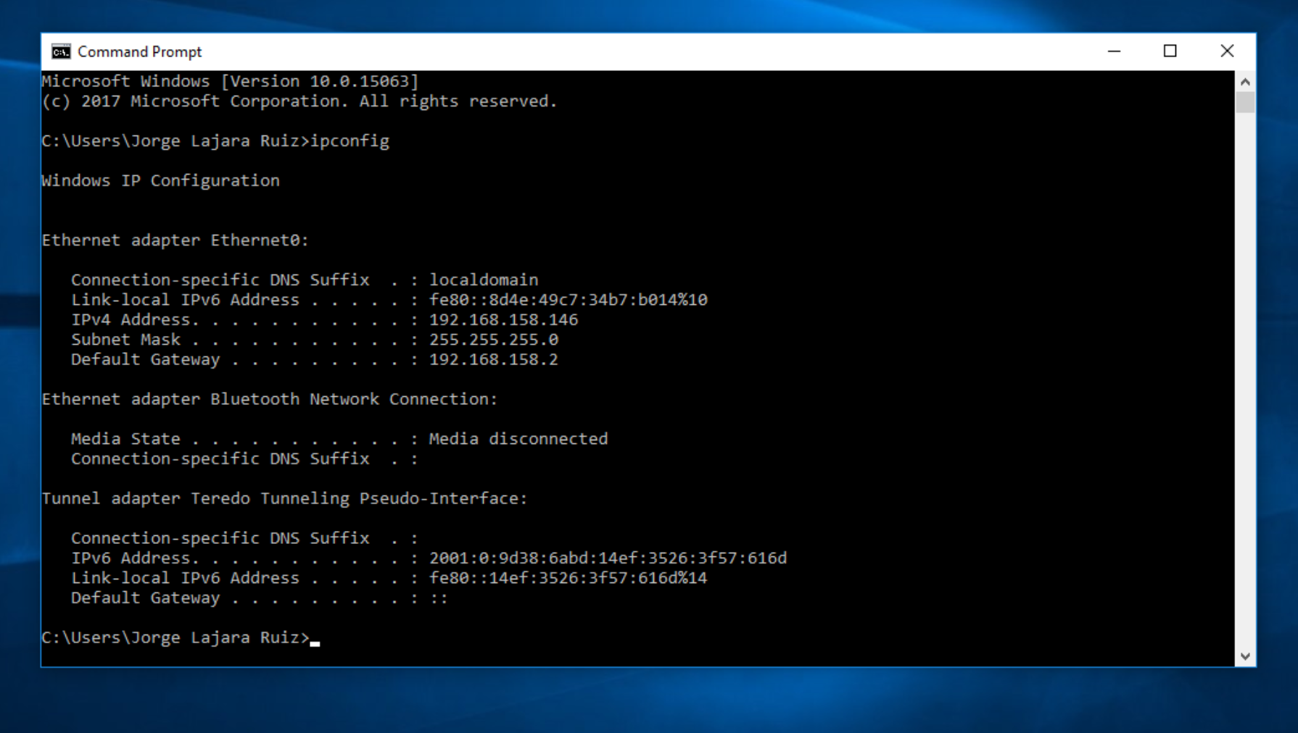Click the Ethernet adapter Ethernet0 heading
Image resolution: width=1298 pixels, height=733 pixels.
(175, 240)
